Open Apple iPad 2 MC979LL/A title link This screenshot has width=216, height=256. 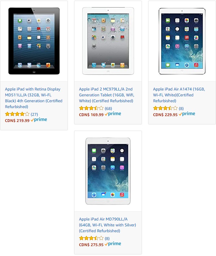click(x=106, y=95)
